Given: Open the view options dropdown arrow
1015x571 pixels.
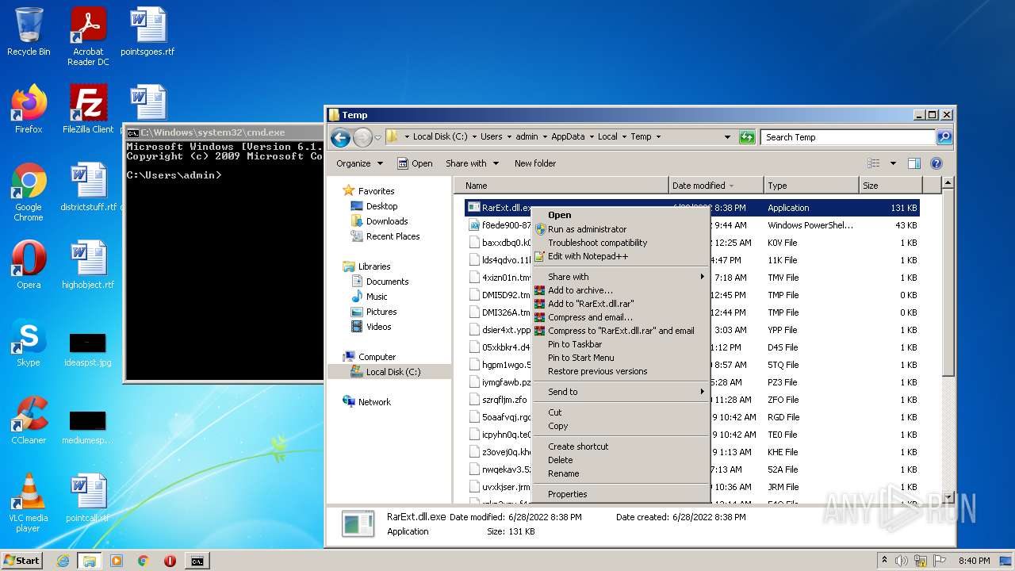Looking at the screenshot, I should (x=892, y=163).
